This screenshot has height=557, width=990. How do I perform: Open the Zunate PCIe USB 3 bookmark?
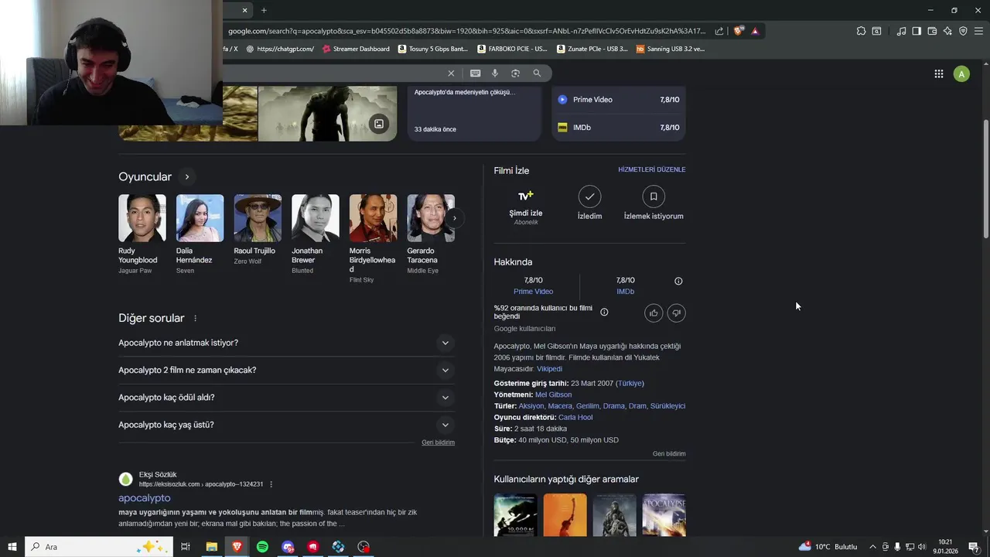(x=592, y=49)
